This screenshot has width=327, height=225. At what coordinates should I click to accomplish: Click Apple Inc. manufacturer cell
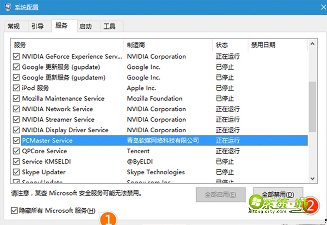(x=141, y=88)
